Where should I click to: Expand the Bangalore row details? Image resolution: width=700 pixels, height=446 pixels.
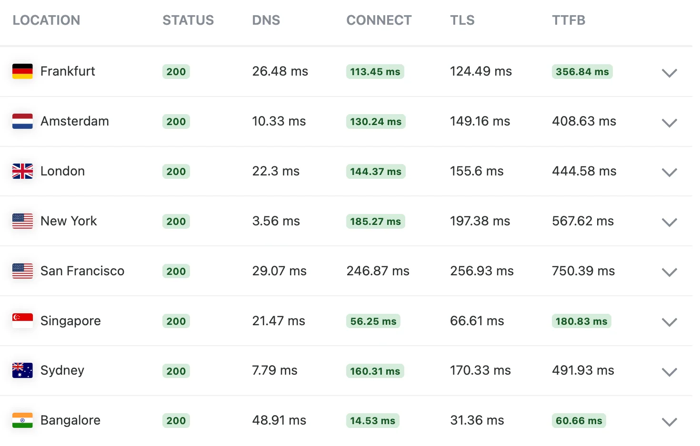click(x=669, y=422)
